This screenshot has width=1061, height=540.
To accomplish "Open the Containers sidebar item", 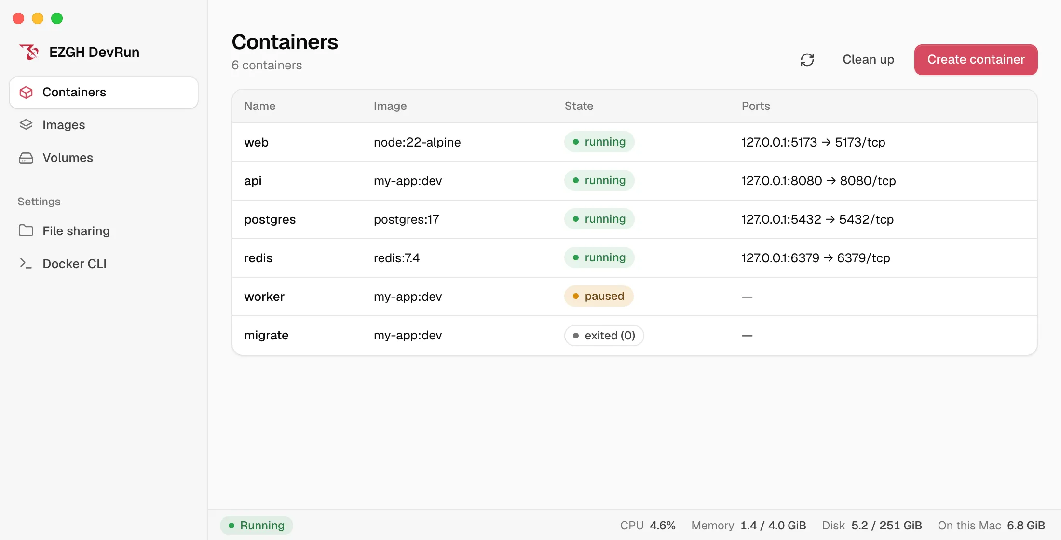I will click(x=104, y=93).
